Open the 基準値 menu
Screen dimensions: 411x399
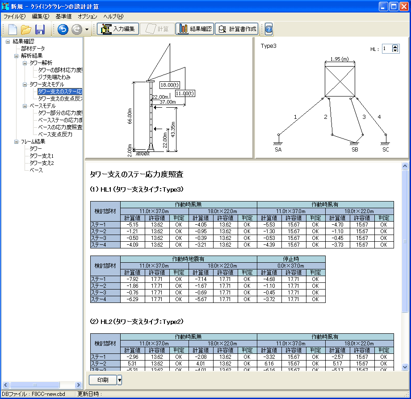click(63, 17)
